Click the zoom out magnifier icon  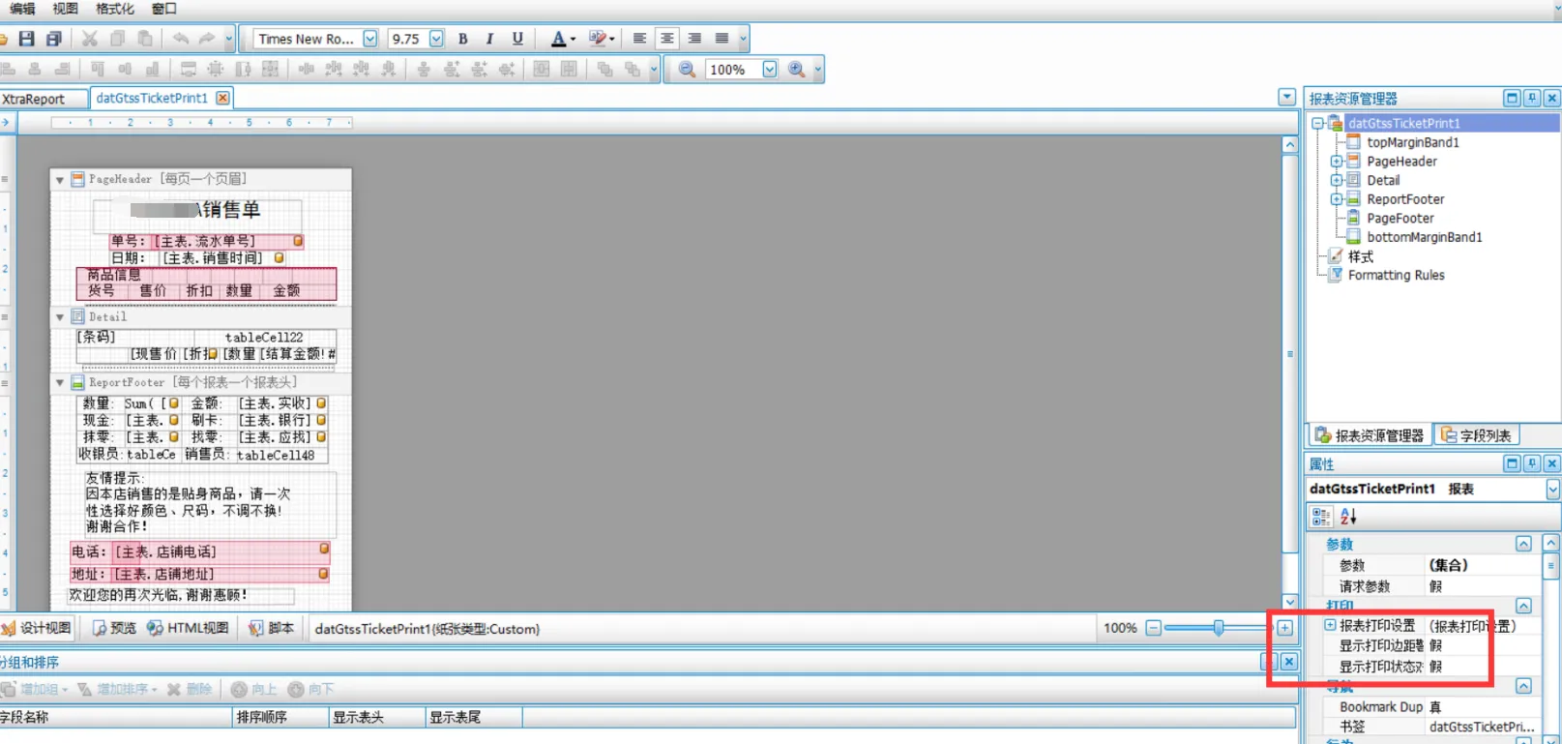pyautogui.click(x=687, y=70)
